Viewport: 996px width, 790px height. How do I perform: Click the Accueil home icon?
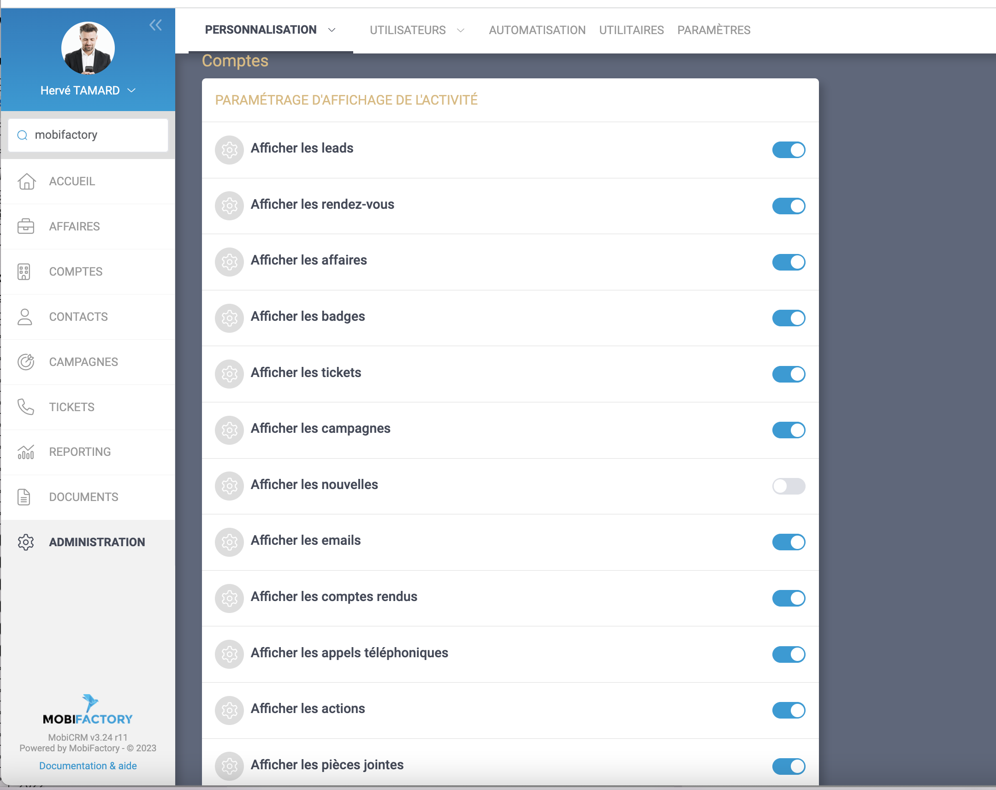point(26,182)
